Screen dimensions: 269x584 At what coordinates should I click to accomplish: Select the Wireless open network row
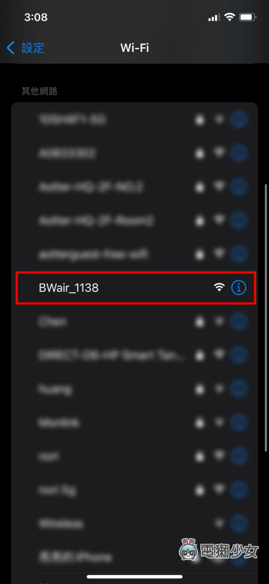click(x=134, y=524)
